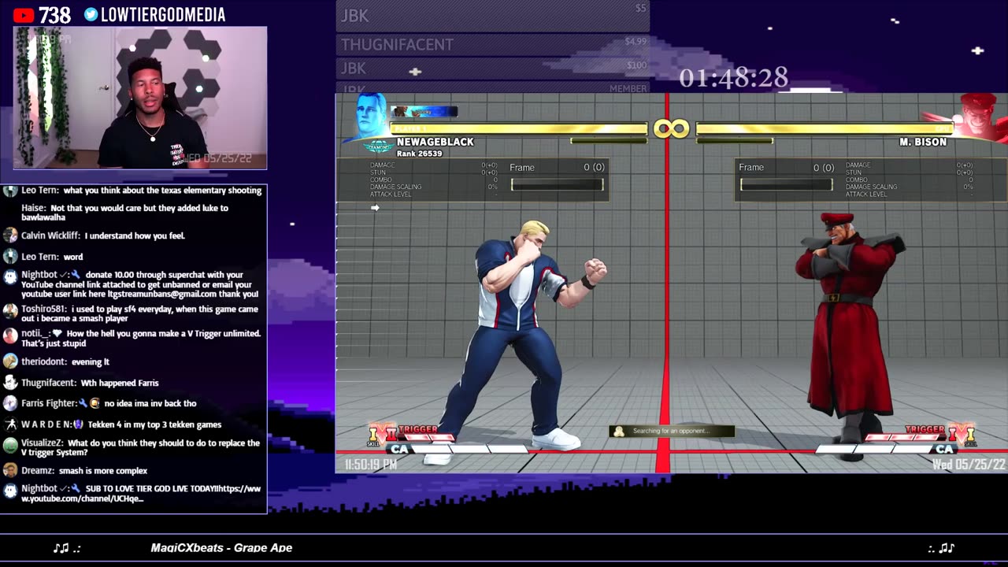Click Thugnifacent's chat avatar

tap(10, 383)
